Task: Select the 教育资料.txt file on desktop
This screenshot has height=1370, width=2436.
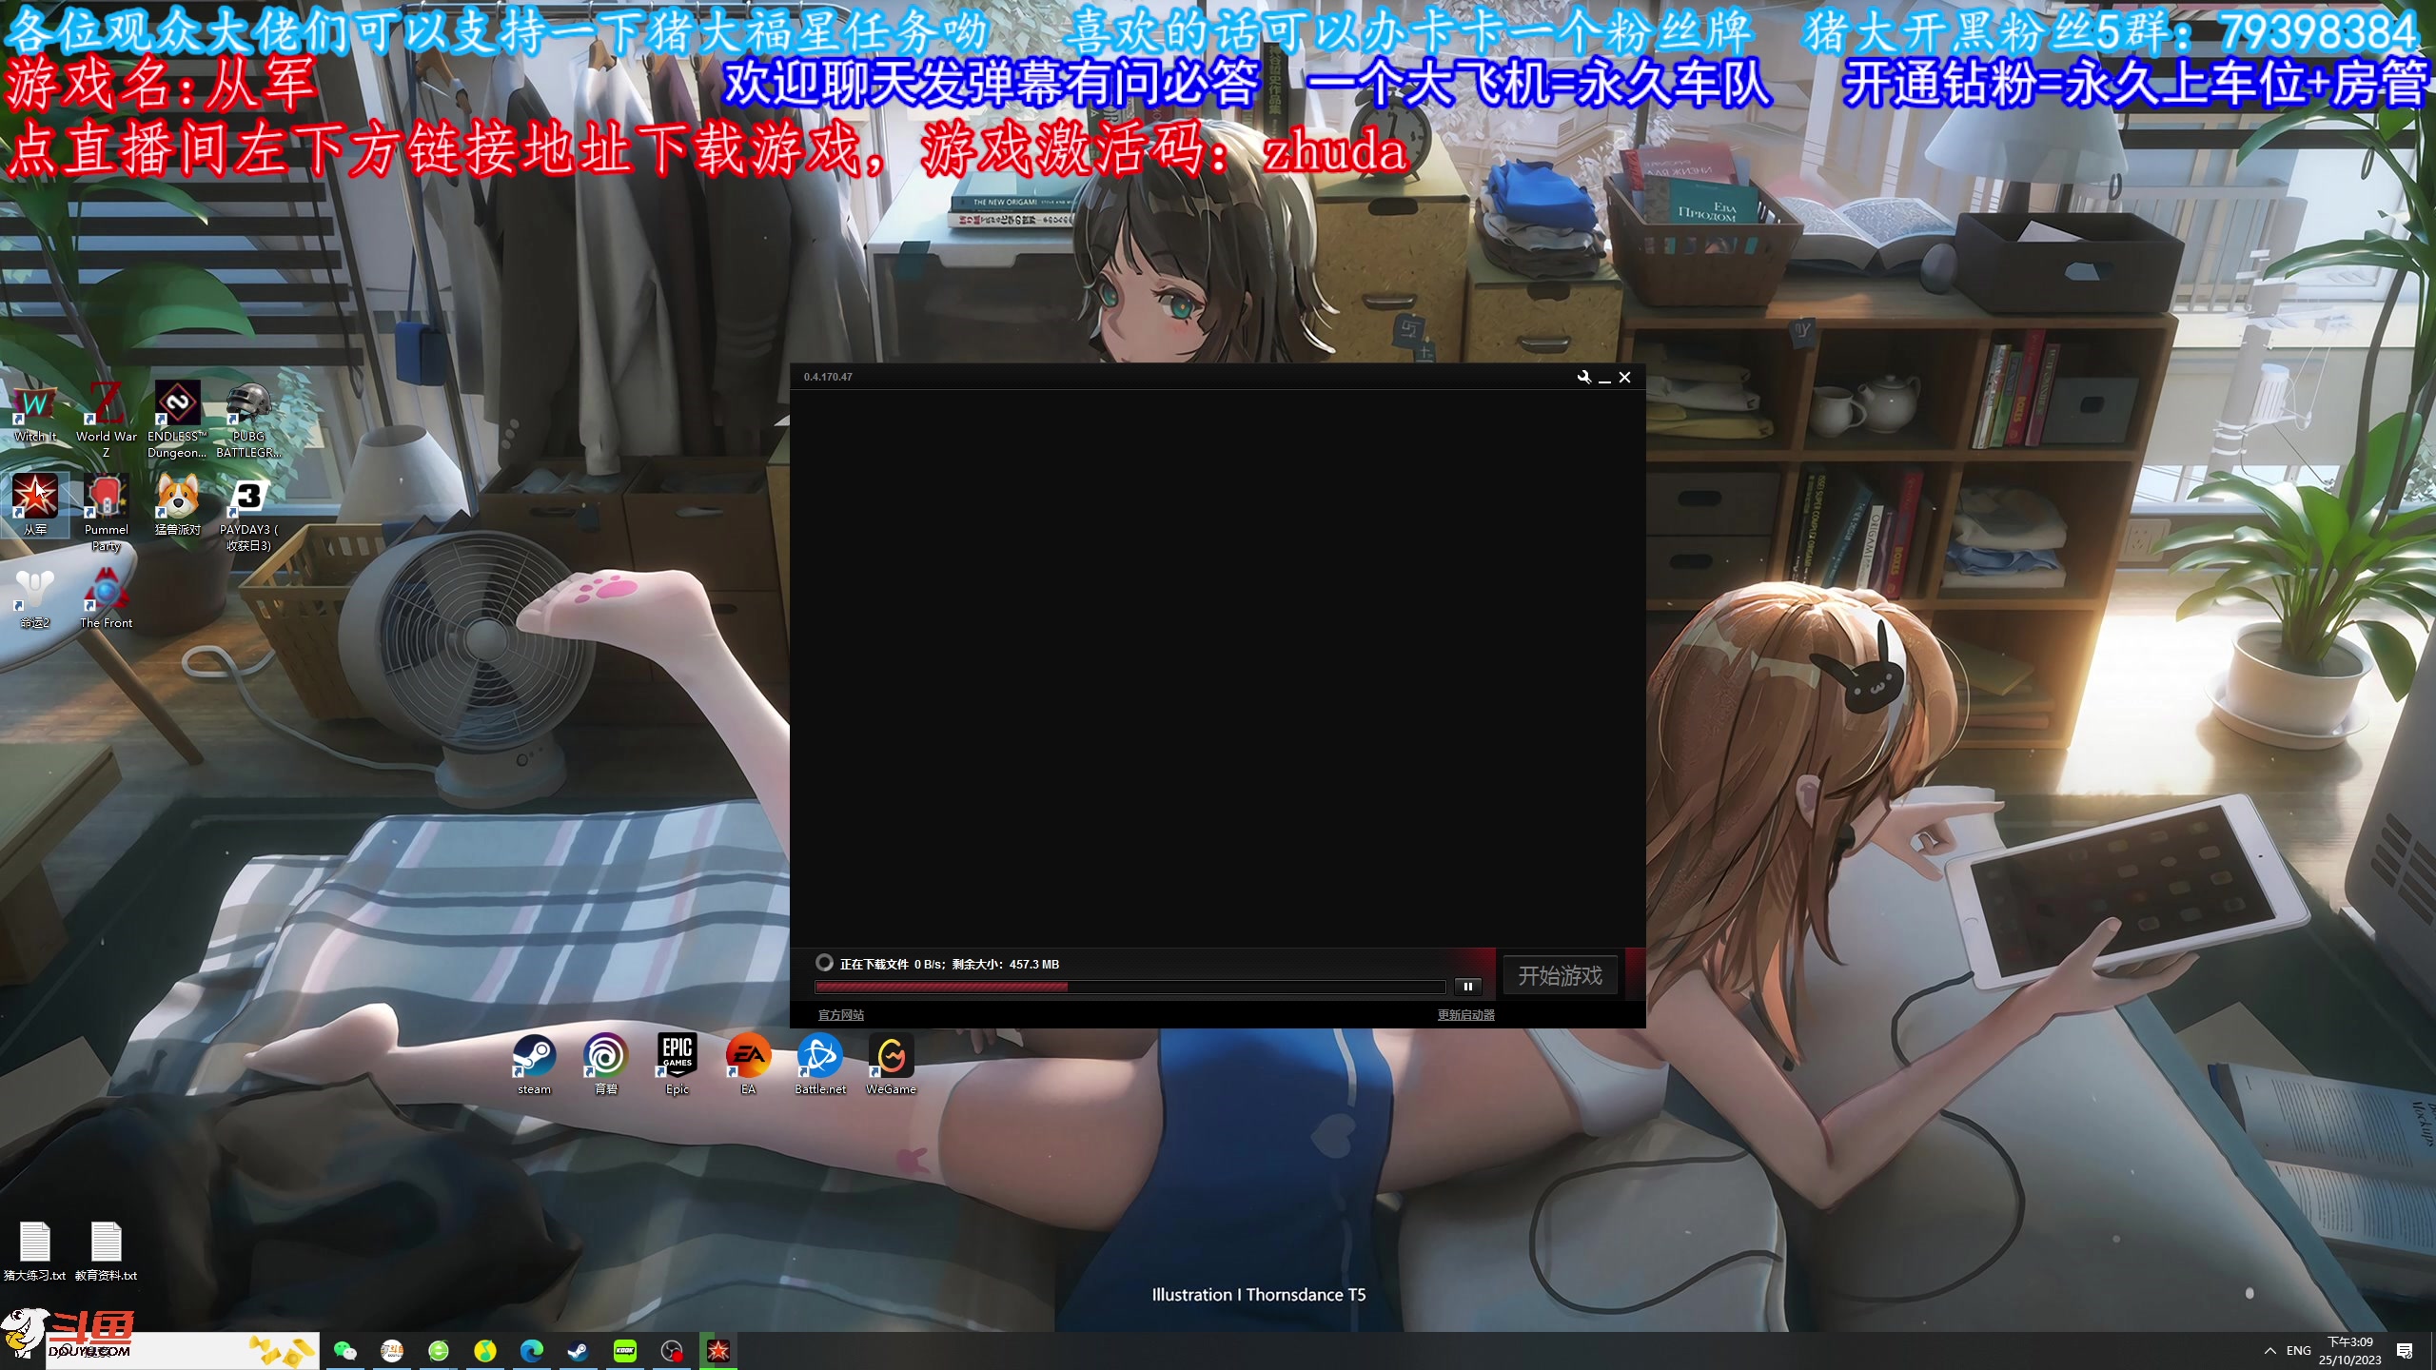Action: pos(107,1251)
